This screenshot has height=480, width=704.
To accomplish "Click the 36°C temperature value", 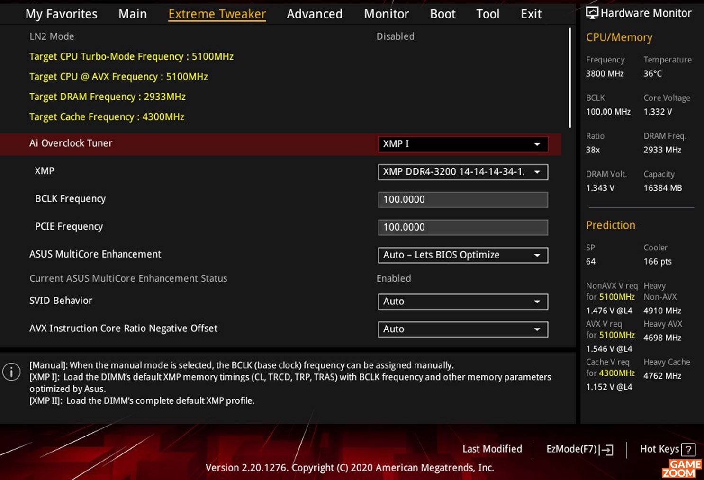I will 652,73.
